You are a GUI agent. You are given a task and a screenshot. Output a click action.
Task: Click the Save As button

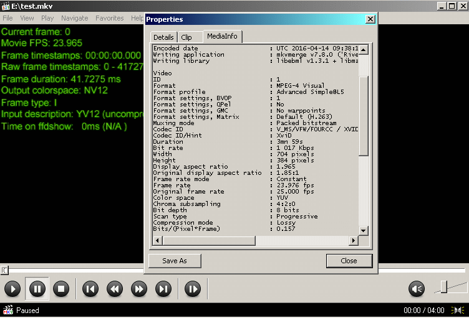pos(175,261)
